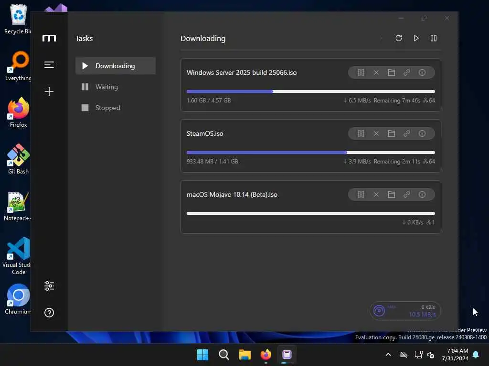
Task: Click the Motrix logo icon
Action: point(49,38)
